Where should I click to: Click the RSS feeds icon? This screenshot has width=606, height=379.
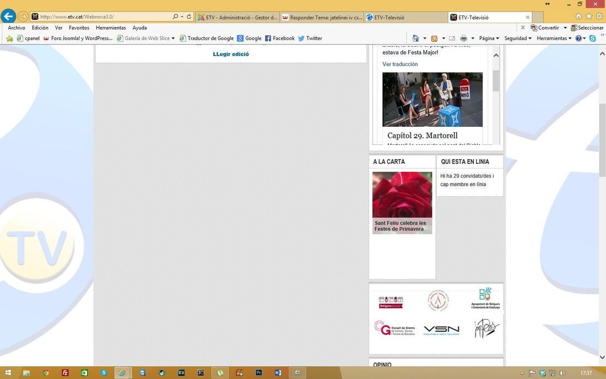pyautogui.click(x=435, y=38)
